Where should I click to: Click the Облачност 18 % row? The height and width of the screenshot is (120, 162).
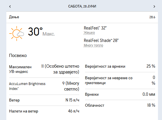click(x=120, y=105)
